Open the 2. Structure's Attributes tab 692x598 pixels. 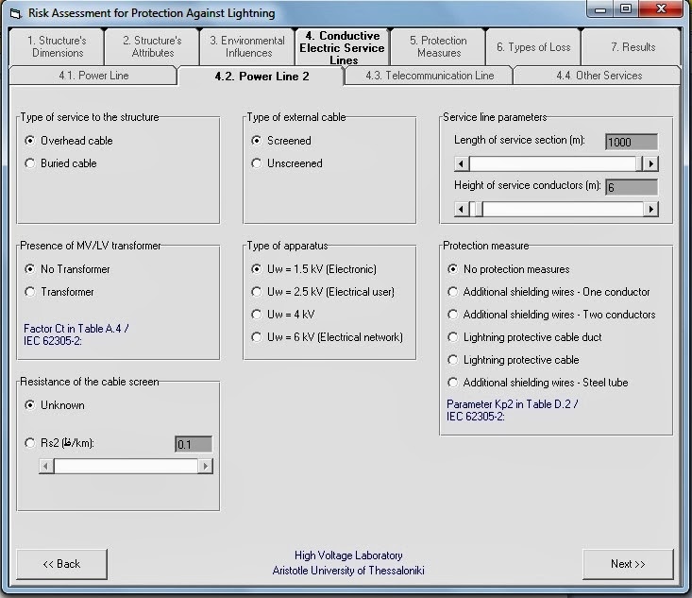coord(152,47)
